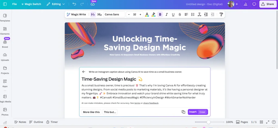278x128 pixels.
Task: Toggle underline formatting
Action: (x=173, y=14)
